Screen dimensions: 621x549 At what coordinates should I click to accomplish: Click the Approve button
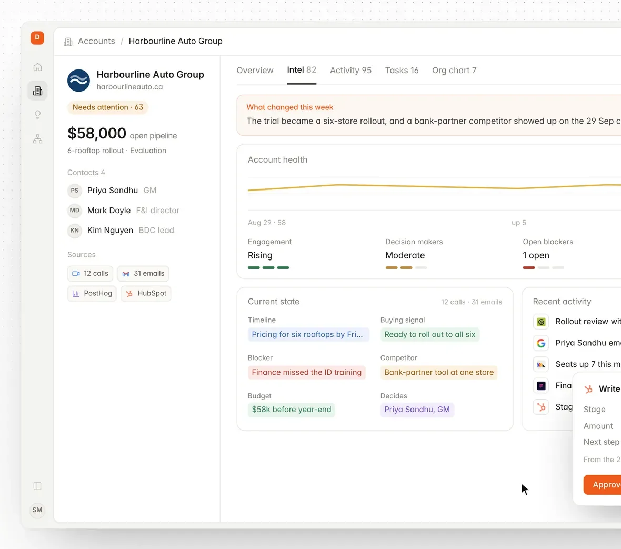[x=602, y=484]
